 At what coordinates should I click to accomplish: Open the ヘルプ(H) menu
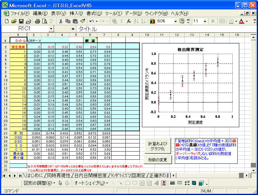pyautogui.click(x=180, y=13)
